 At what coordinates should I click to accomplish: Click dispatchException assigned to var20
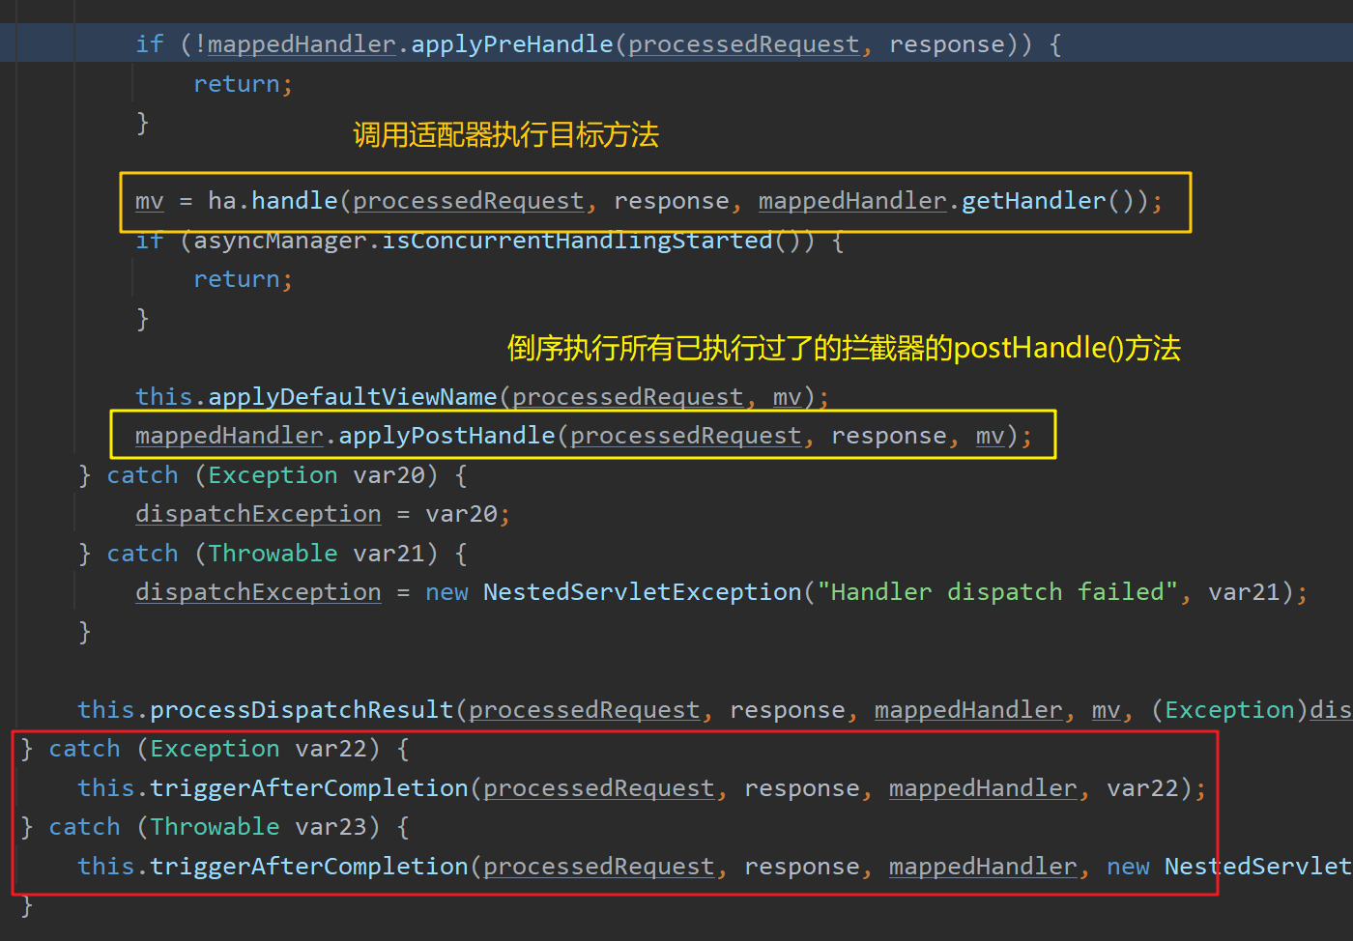point(258,514)
